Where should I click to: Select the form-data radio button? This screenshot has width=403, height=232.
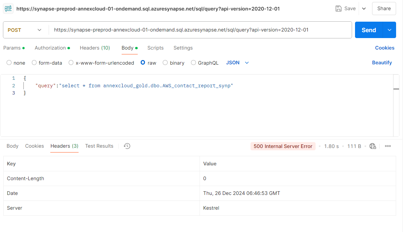[34, 63]
